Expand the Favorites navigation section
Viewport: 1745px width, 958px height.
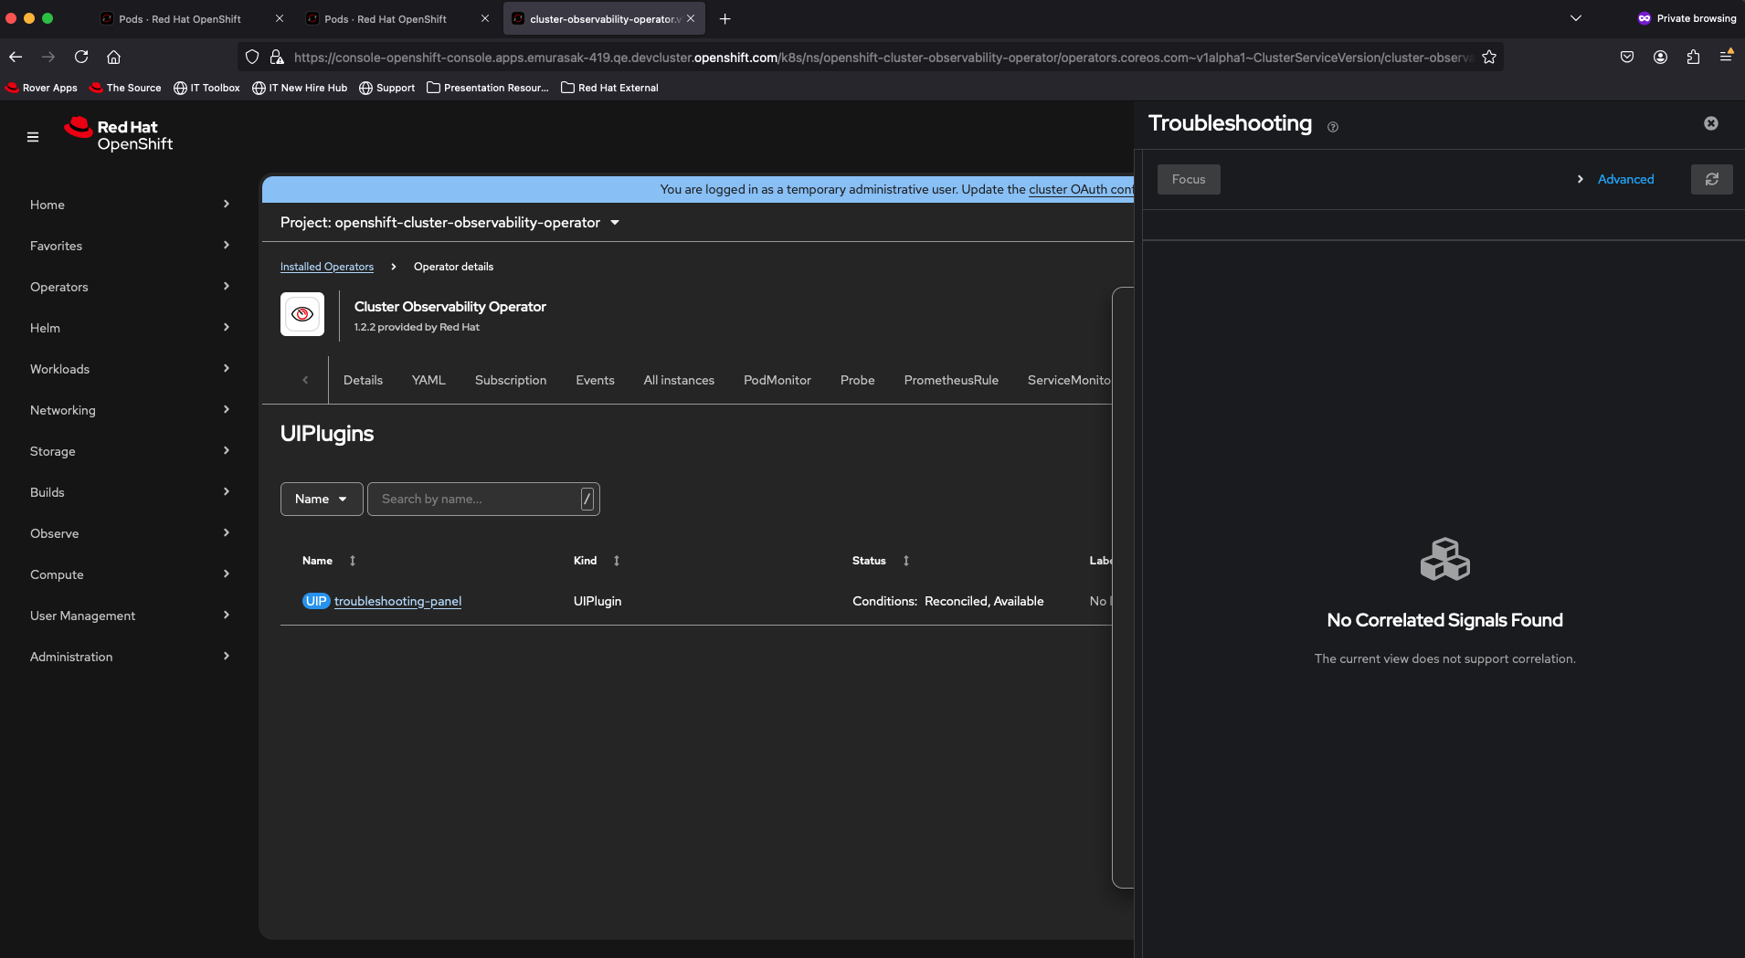coord(130,246)
